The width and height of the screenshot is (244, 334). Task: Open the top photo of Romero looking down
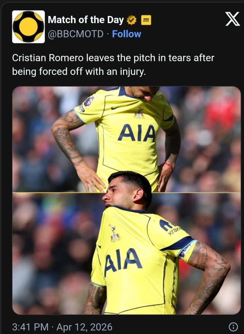126,139
